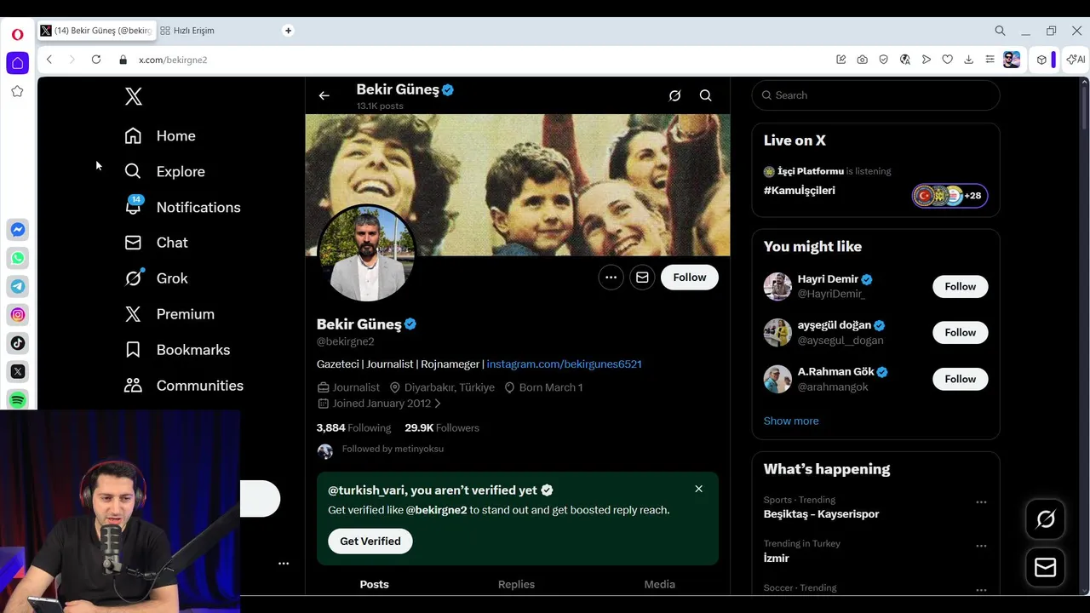This screenshot has width=1090, height=613.
Task: Click the send-to-flow arrow icon
Action: pyautogui.click(x=926, y=60)
